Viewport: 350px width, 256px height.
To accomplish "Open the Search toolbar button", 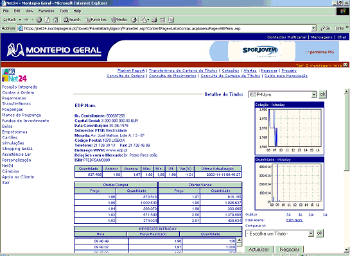I will [72, 20].
